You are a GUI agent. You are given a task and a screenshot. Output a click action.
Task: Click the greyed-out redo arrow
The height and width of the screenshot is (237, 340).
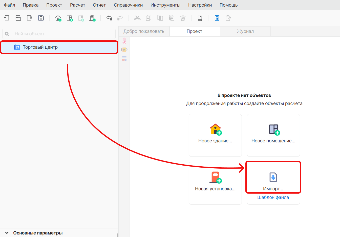tap(120, 18)
